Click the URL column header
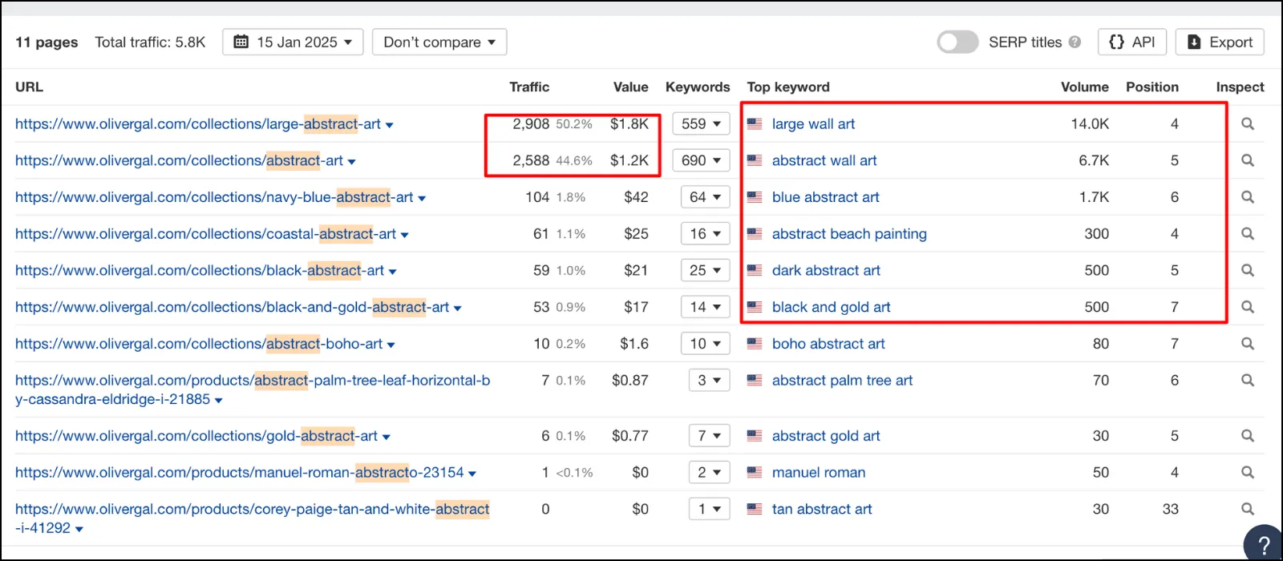Viewport: 1283px width, 561px height. 29,87
